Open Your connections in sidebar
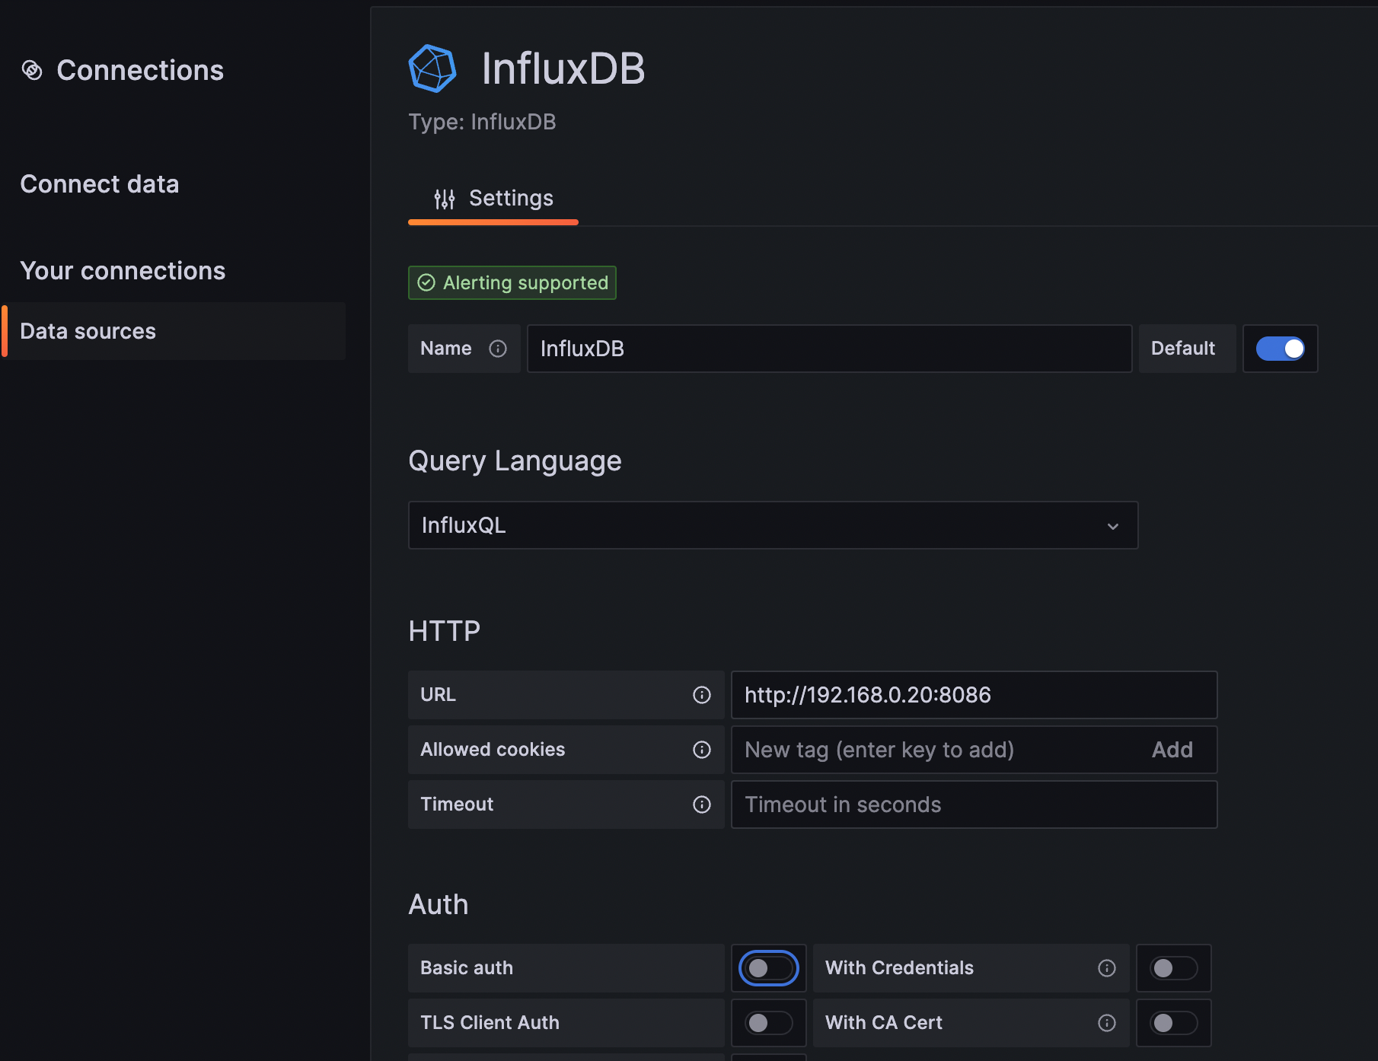This screenshot has width=1378, height=1061. (123, 271)
